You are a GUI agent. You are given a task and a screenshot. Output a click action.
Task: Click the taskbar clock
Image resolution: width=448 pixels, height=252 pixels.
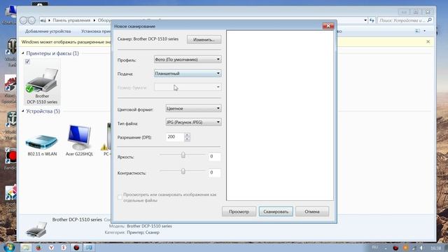click(436, 248)
